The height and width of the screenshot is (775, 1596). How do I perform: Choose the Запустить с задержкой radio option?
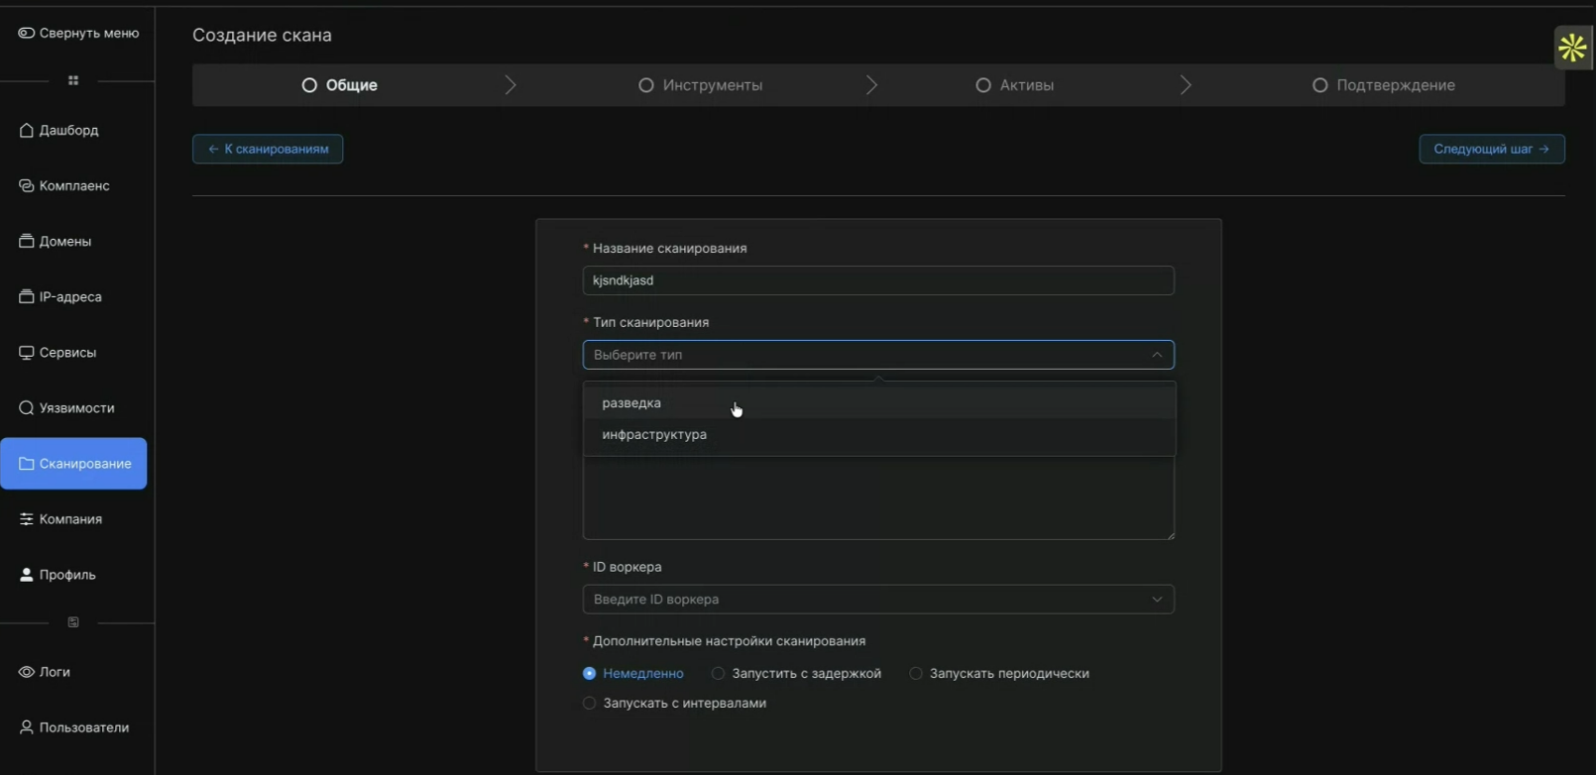719,674
